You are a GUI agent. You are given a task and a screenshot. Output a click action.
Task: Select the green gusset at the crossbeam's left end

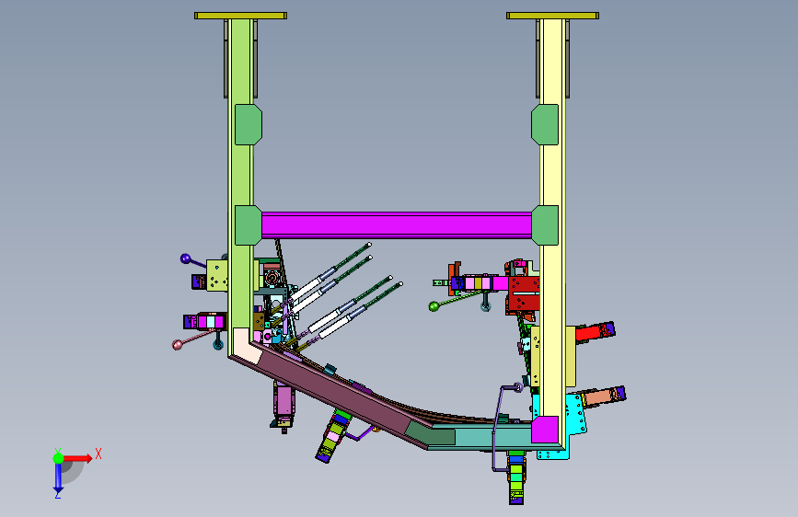[249, 225]
